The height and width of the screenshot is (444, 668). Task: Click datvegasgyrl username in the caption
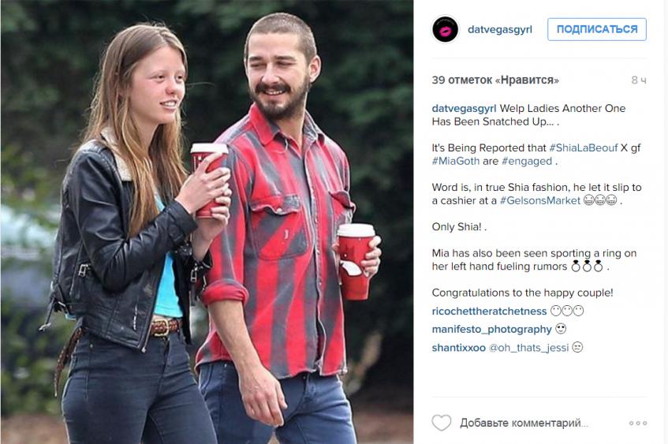coord(464,108)
